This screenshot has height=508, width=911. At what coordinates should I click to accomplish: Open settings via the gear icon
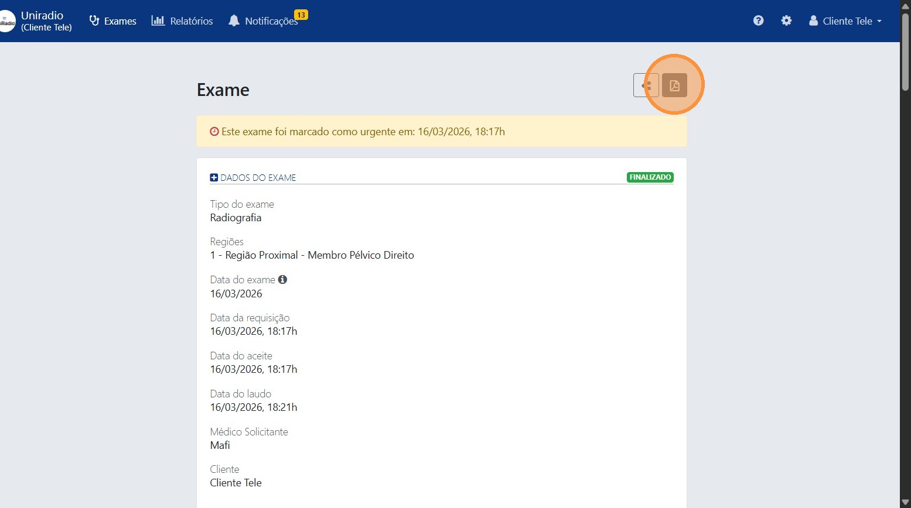coord(786,20)
